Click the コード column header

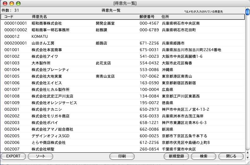(9, 16)
